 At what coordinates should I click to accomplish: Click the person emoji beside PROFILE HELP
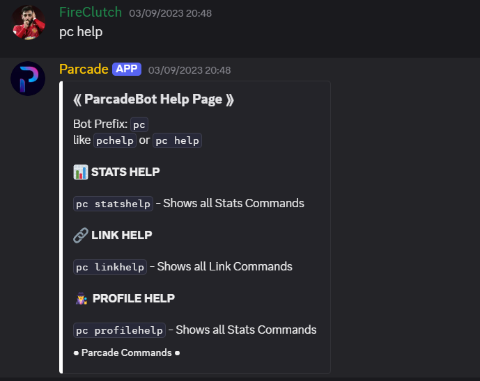coord(80,298)
